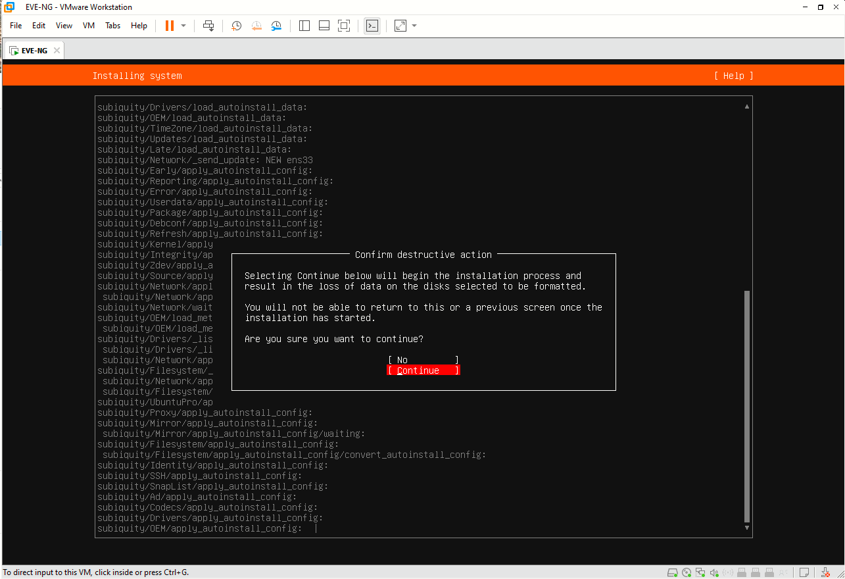Click the stretch guest display icon
Viewport: 845px width, 579px height.
(400, 26)
